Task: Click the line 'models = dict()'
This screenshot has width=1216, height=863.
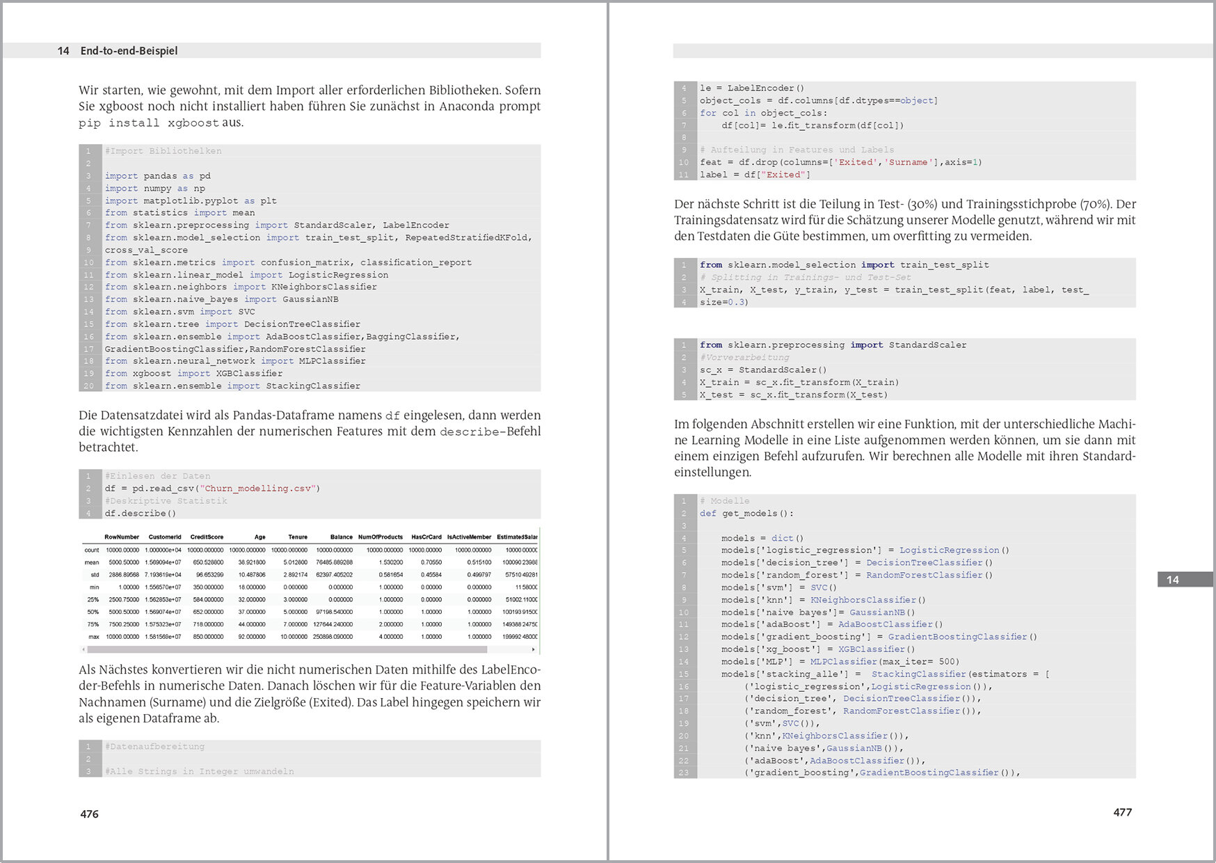Action: pos(762,539)
